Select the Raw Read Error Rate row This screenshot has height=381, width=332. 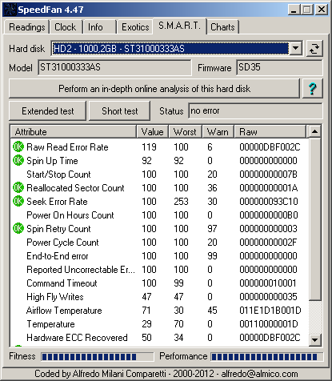tap(159, 147)
